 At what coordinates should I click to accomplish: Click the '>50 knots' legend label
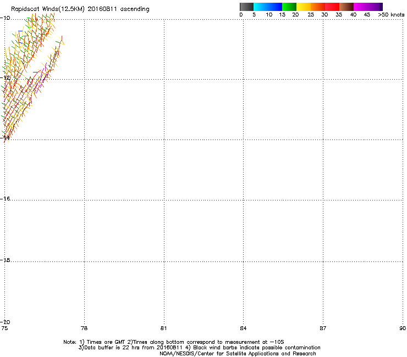[x=391, y=15]
